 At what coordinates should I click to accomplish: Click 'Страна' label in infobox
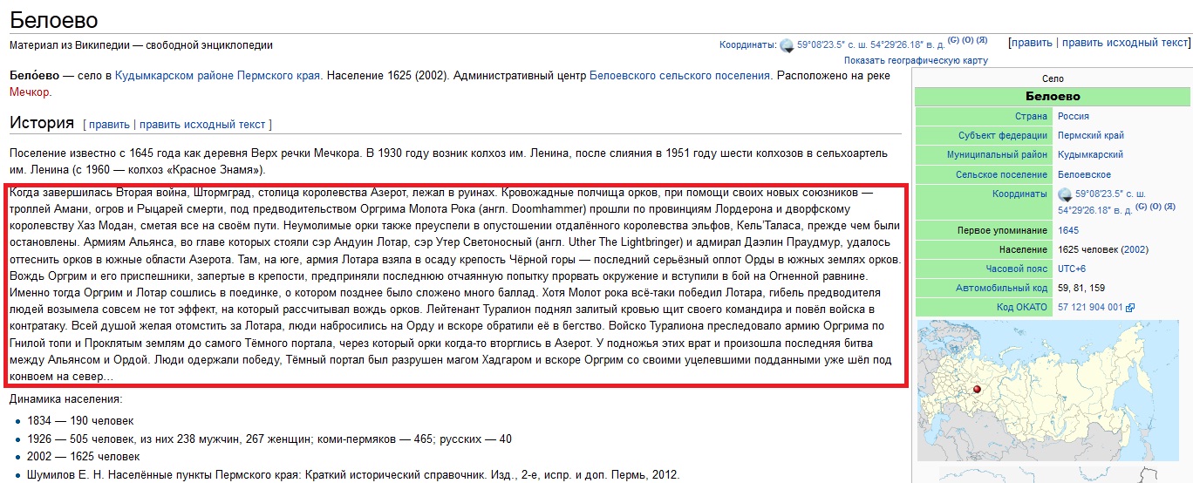click(x=1031, y=116)
